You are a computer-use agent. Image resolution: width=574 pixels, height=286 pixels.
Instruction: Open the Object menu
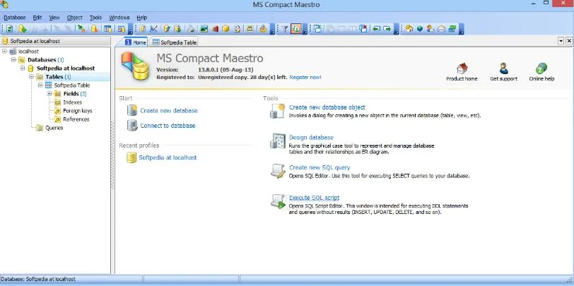click(x=75, y=18)
